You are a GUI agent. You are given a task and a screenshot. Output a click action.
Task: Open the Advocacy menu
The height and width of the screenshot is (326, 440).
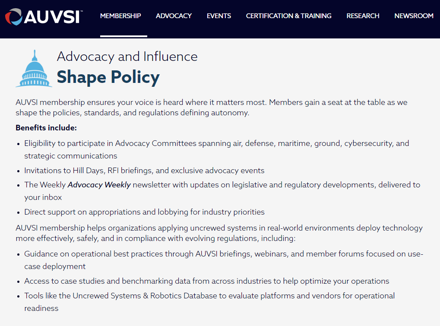(174, 16)
